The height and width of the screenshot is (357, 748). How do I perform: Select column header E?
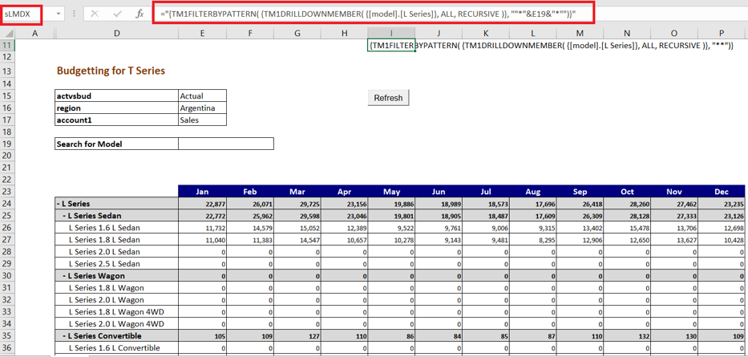pyautogui.click(x=202, y=32)
